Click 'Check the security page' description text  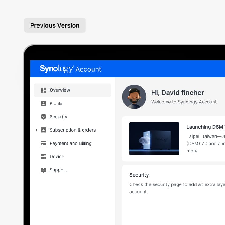point(177,188)
